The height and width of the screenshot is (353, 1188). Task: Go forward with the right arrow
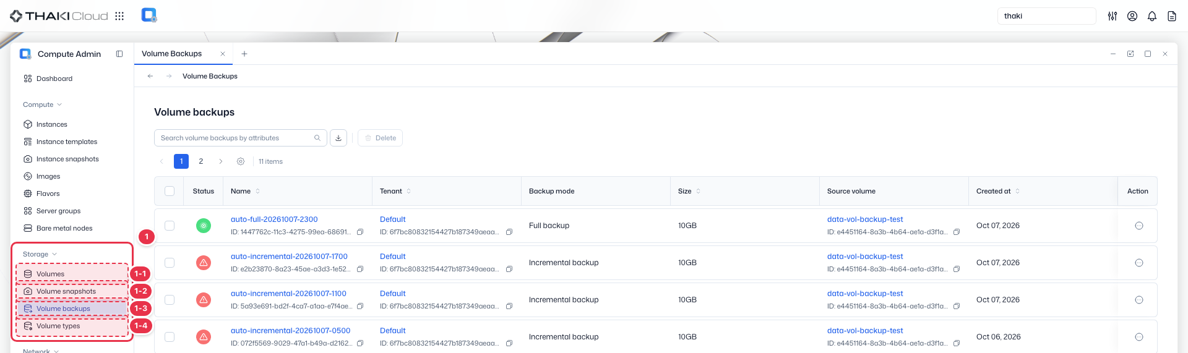[169, 76]
